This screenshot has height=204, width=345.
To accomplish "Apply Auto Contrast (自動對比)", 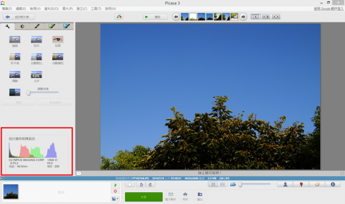I will pyautogui.click(x=36, y=57).
